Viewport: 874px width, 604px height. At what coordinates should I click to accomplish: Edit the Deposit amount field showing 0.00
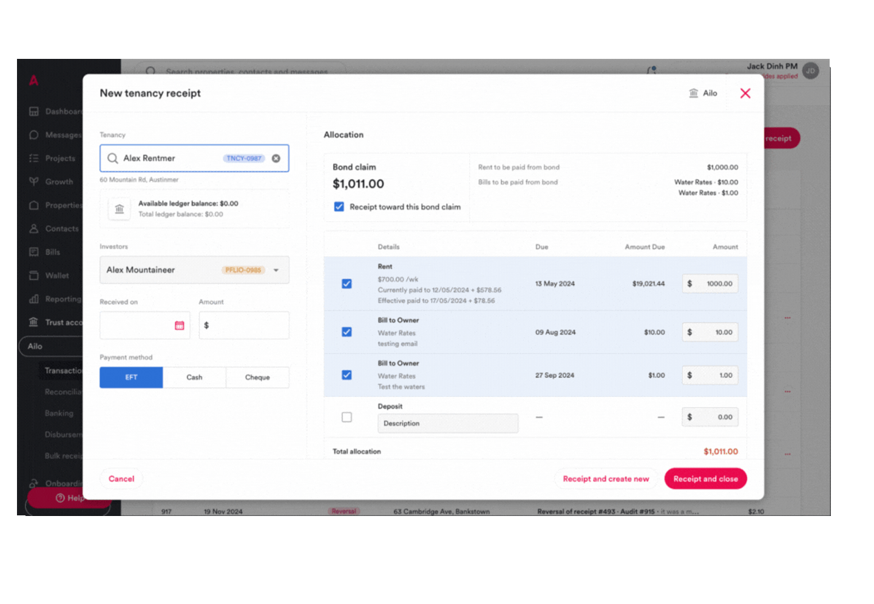tap(710, 417)
